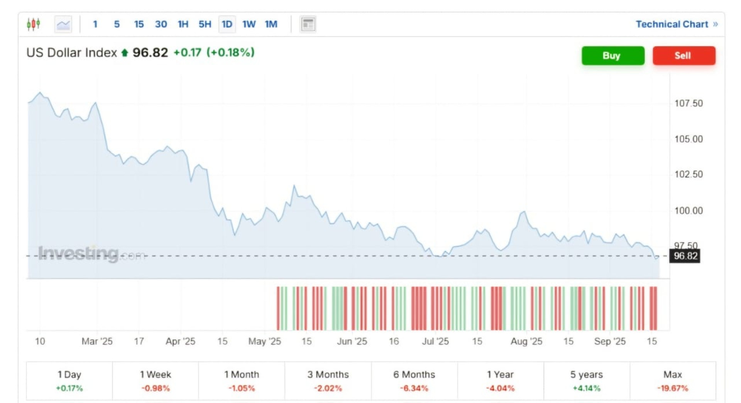
Task: Choose the 30 minute interval
Action: point(161,24)
